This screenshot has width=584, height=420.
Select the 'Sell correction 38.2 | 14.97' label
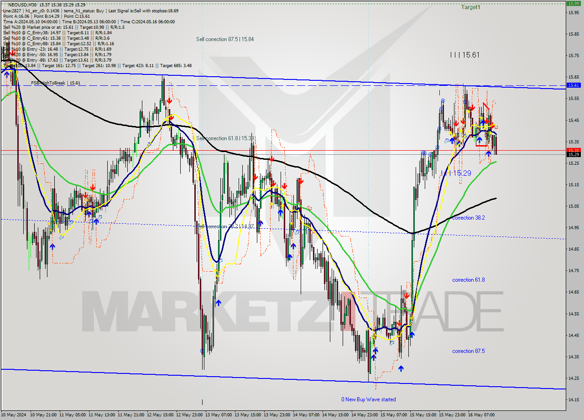coord(225,226)
